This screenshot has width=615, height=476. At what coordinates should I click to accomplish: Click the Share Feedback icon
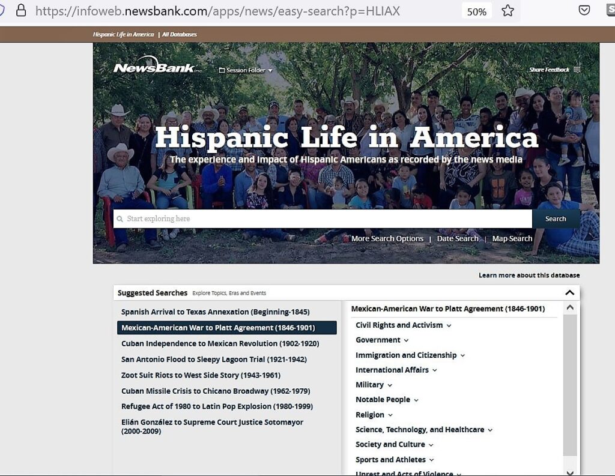(x=577, y=70)
